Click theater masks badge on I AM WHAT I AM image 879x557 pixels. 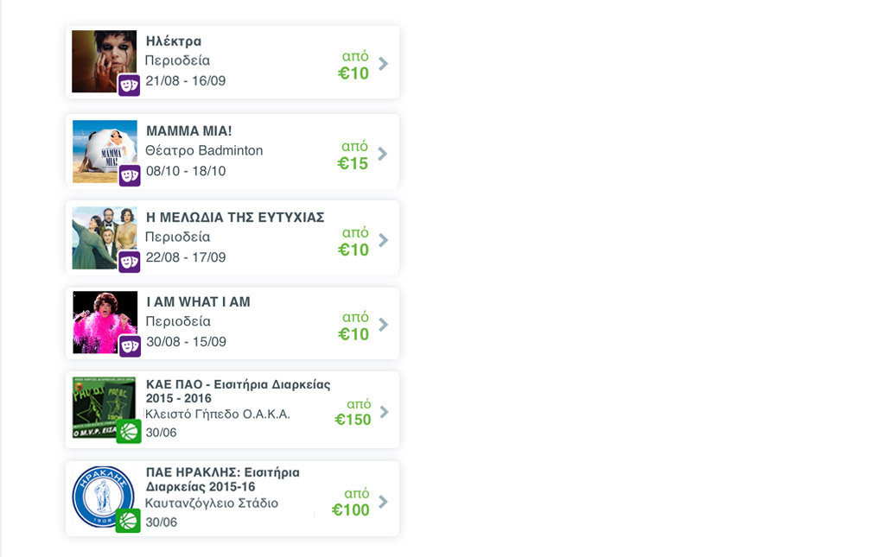click(130, 346)
